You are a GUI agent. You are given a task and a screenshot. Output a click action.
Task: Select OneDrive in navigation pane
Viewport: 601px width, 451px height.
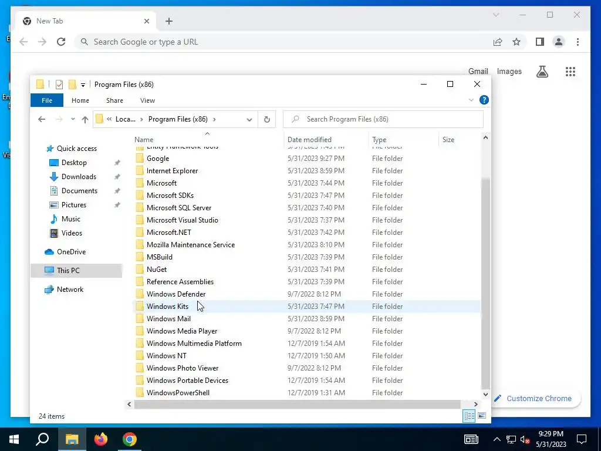71,252
